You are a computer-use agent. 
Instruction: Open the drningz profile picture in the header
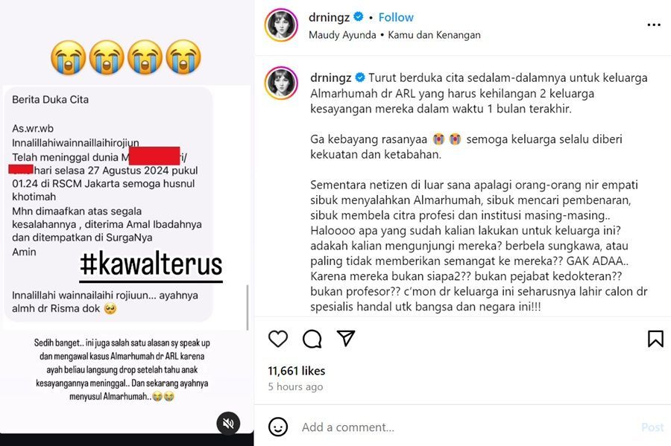pos(281,25)
